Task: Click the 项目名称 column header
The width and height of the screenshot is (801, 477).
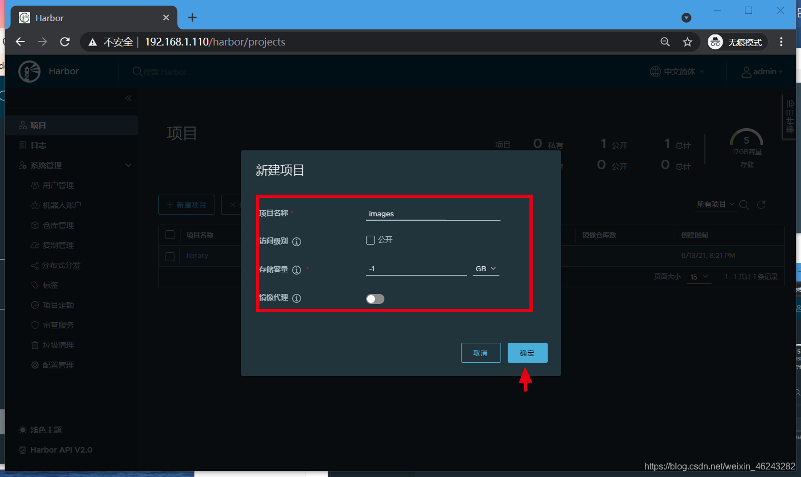Action: (200, 235)
